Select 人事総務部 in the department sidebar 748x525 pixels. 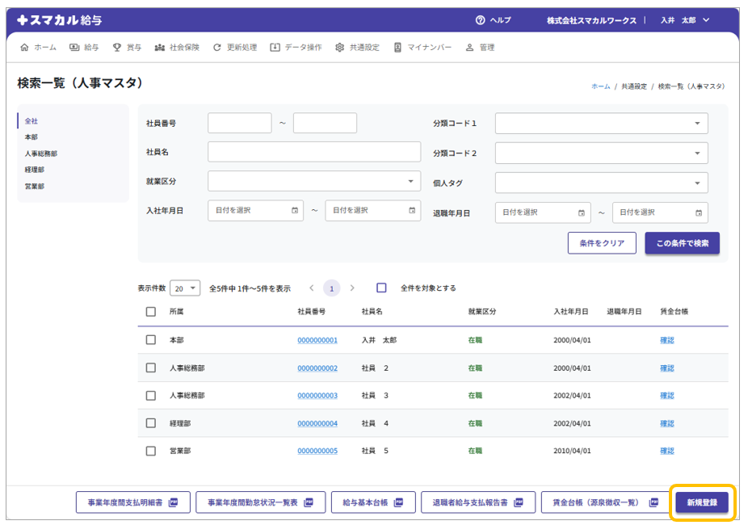[x=41, y=153]
